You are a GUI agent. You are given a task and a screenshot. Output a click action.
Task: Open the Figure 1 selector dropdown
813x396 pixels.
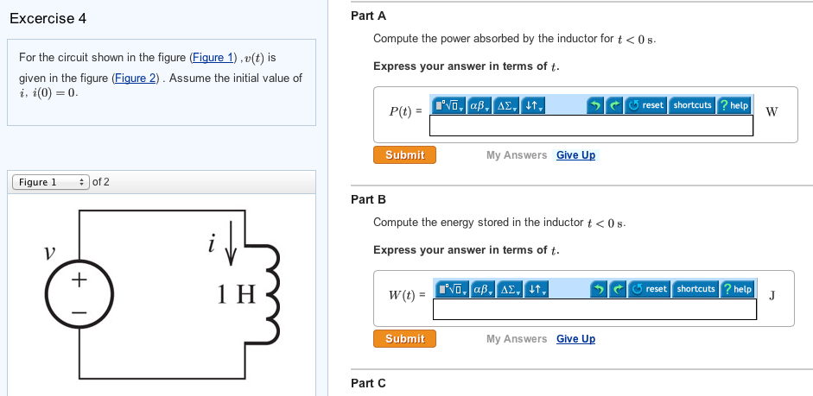click(51, 182)
